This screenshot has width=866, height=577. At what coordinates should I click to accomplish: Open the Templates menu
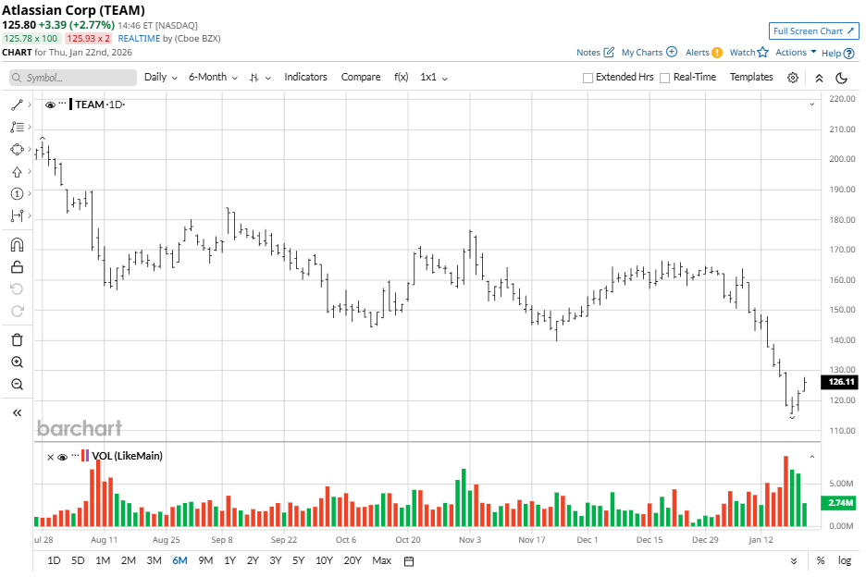click(751, 78)
